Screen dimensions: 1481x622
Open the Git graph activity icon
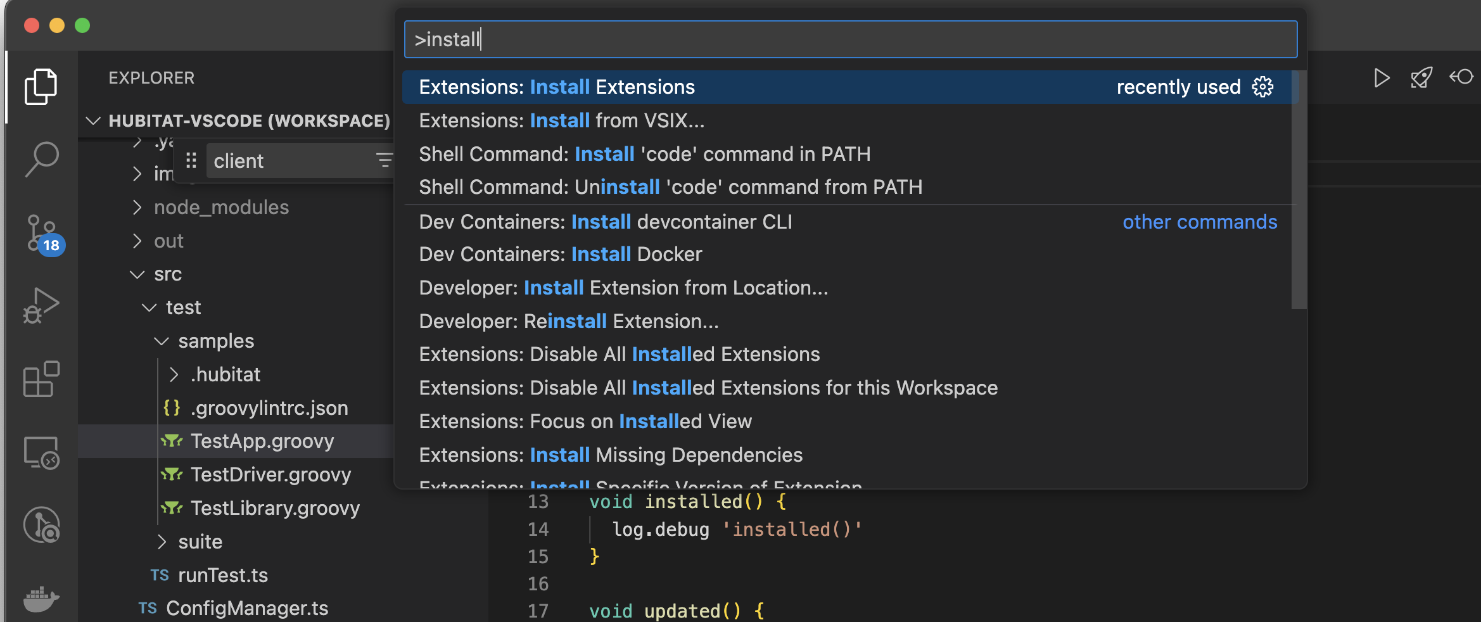point(41,524)
